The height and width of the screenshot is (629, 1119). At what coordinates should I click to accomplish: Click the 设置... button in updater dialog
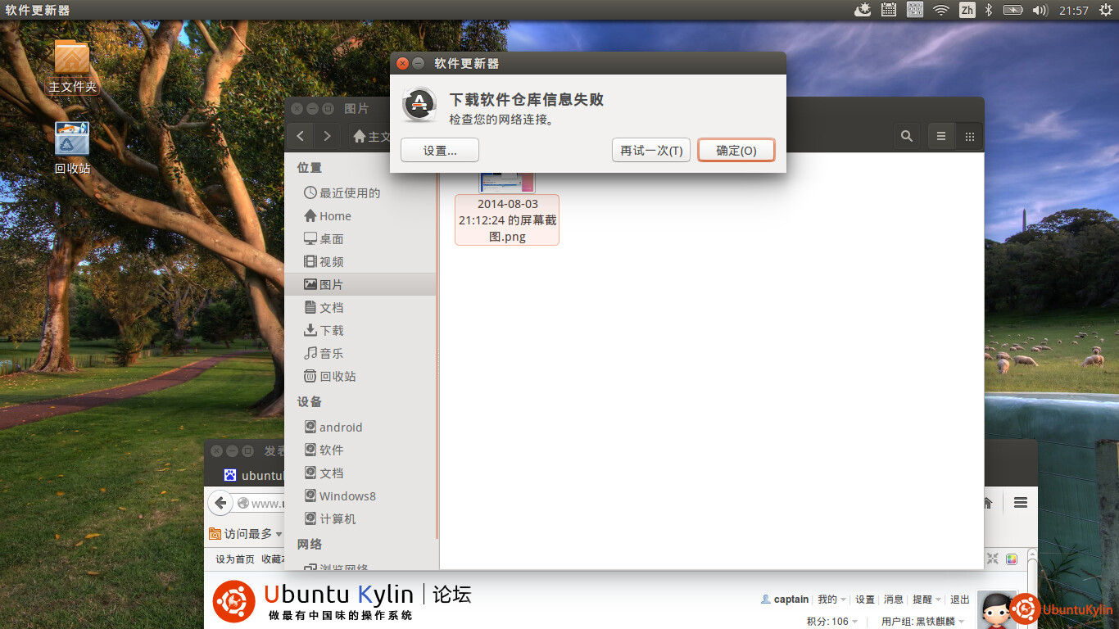[440, 151]
